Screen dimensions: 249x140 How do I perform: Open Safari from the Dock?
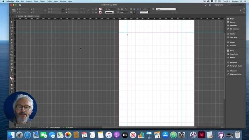(x=28, y=135)
